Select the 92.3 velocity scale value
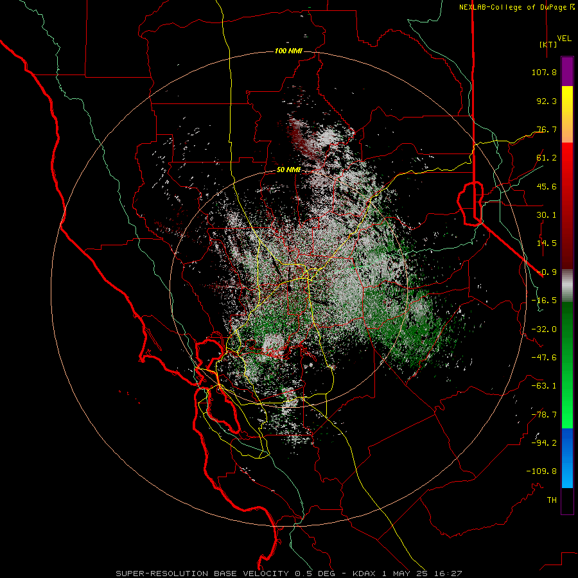Screen dimensions: 578x578 (x=547, y=101)
